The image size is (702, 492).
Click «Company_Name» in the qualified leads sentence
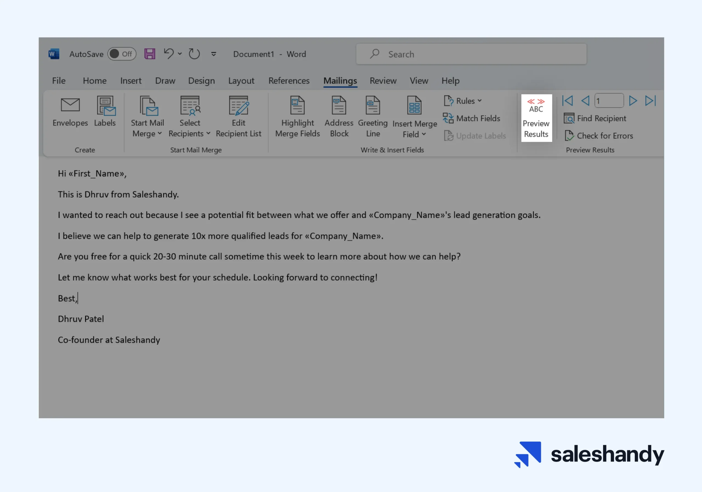(x=343, y=236)
